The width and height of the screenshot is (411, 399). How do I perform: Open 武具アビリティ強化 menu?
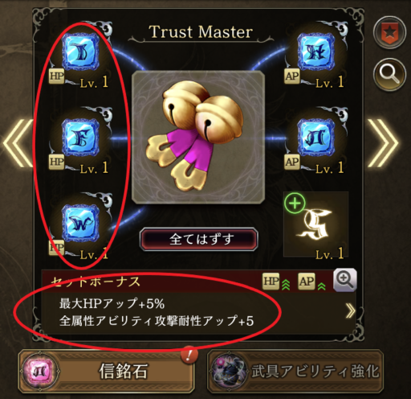pyautogui.click(x=295, y=372)
